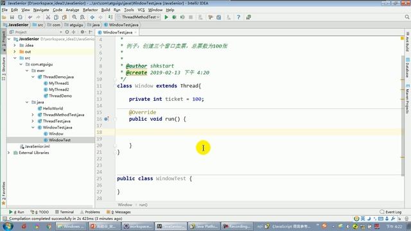411x231 pixels.
Task: Click the Redo toolbar arrow
Action: pyautogui.click(x=39, y=17)
